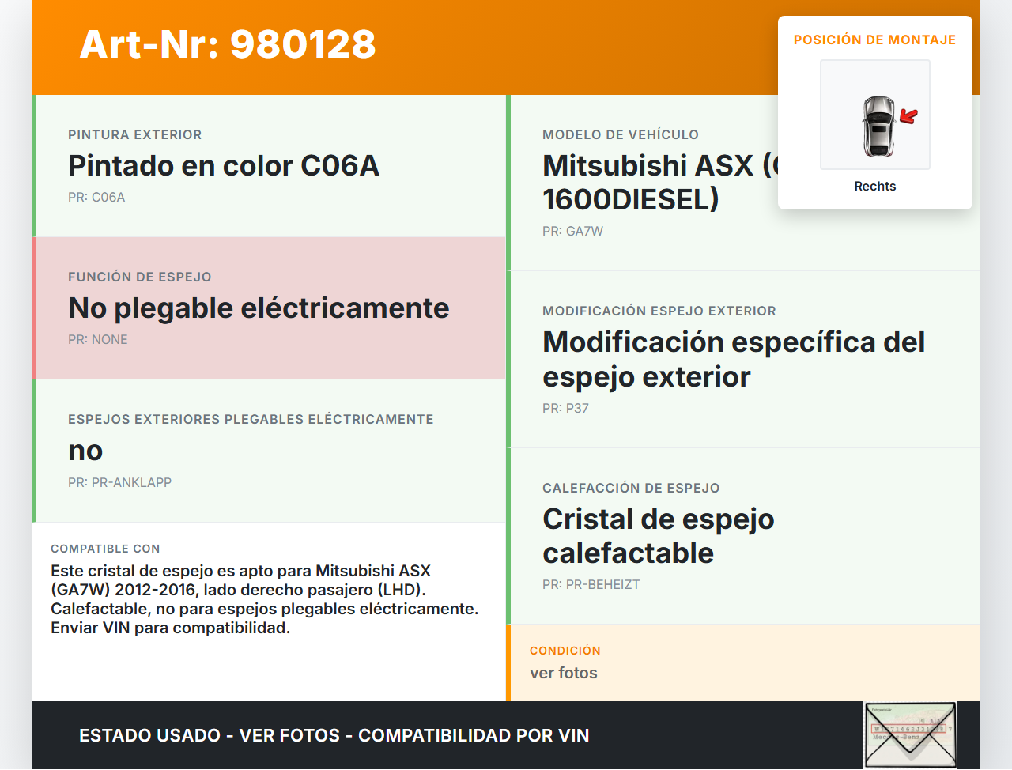Image resolution: width=1012 pixels, height=770 pixels.
Task: Click 'ver fotos' under Condición
Action: click(564, 674)
